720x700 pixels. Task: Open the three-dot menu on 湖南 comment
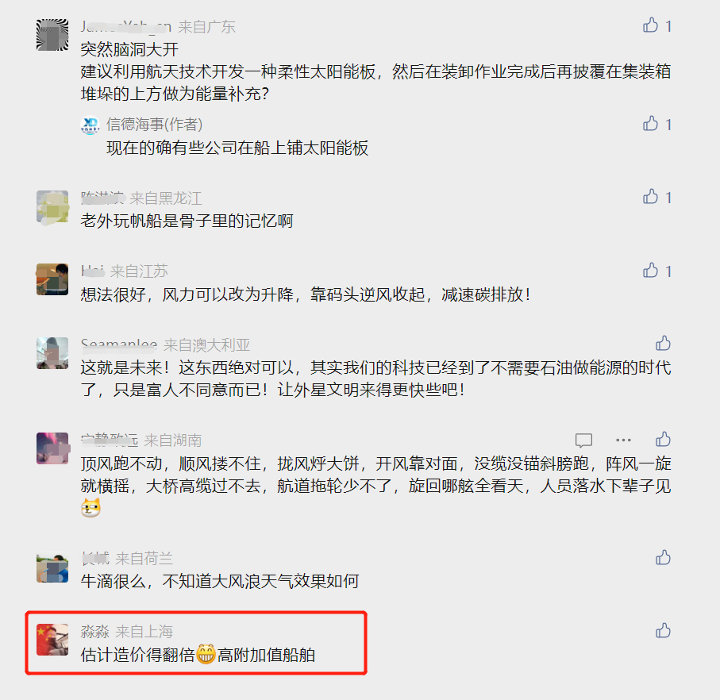[623, 440]
